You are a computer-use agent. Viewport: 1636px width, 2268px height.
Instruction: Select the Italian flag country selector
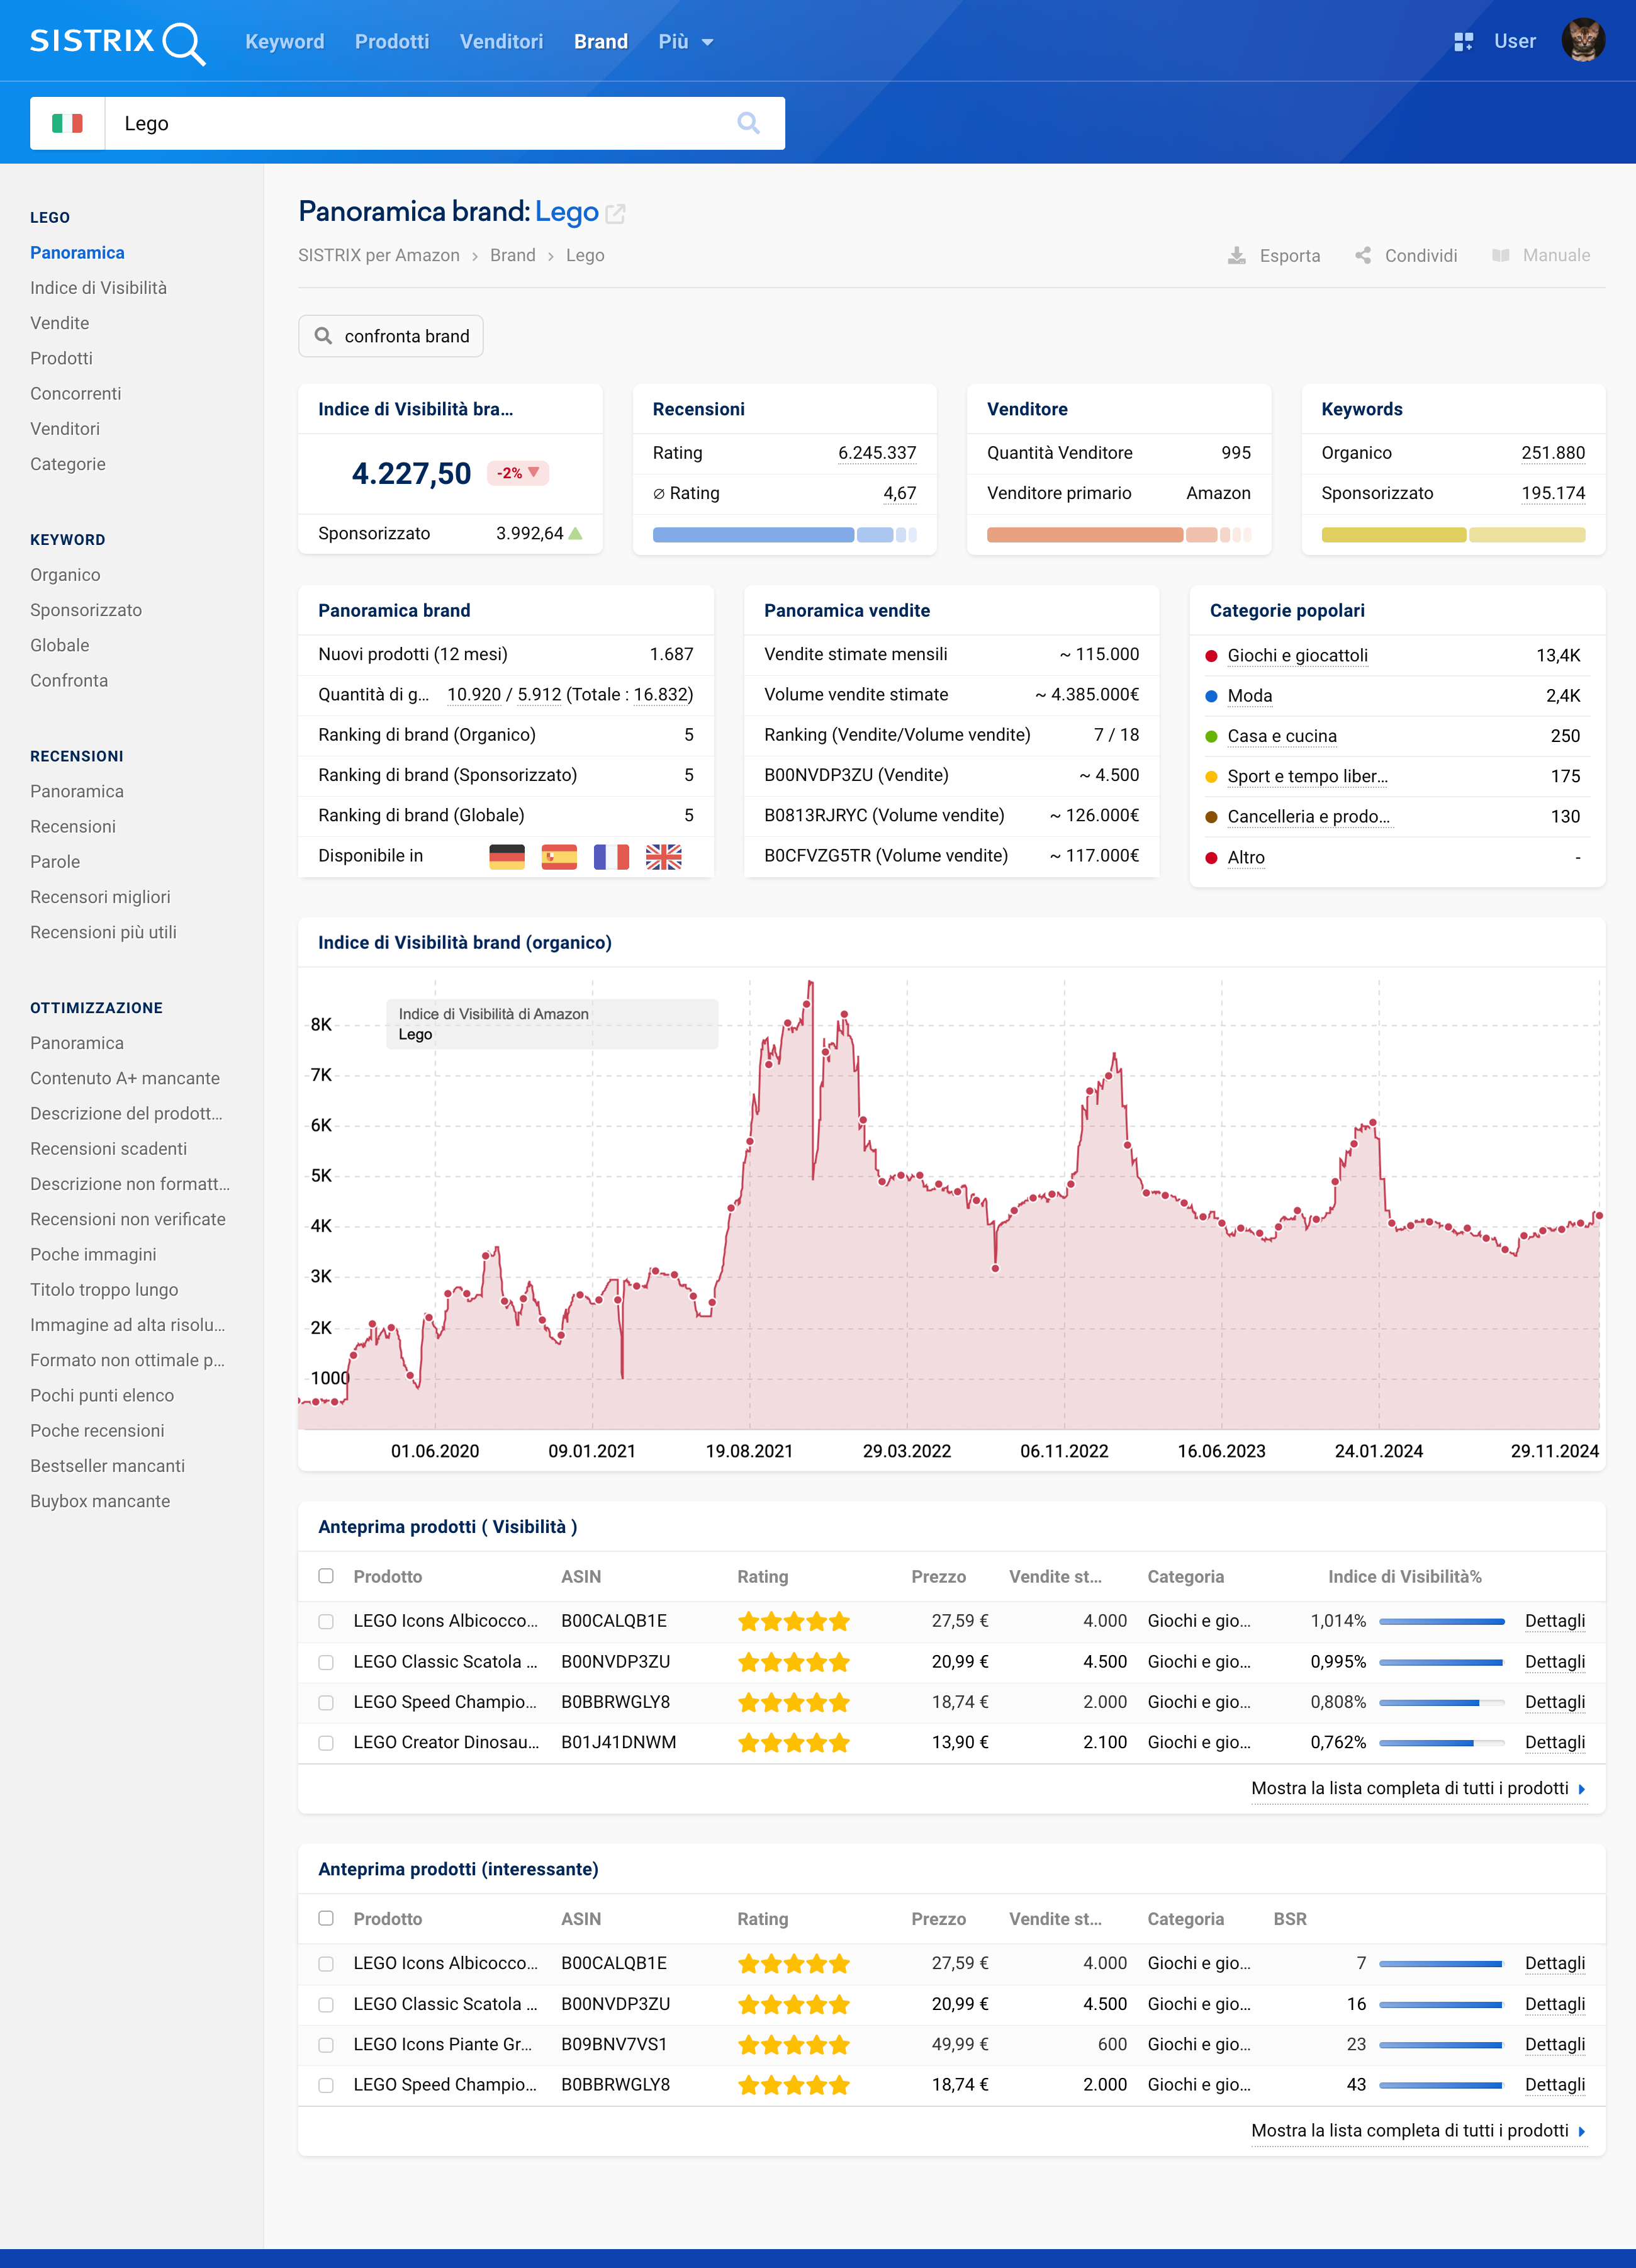[67, 123]
